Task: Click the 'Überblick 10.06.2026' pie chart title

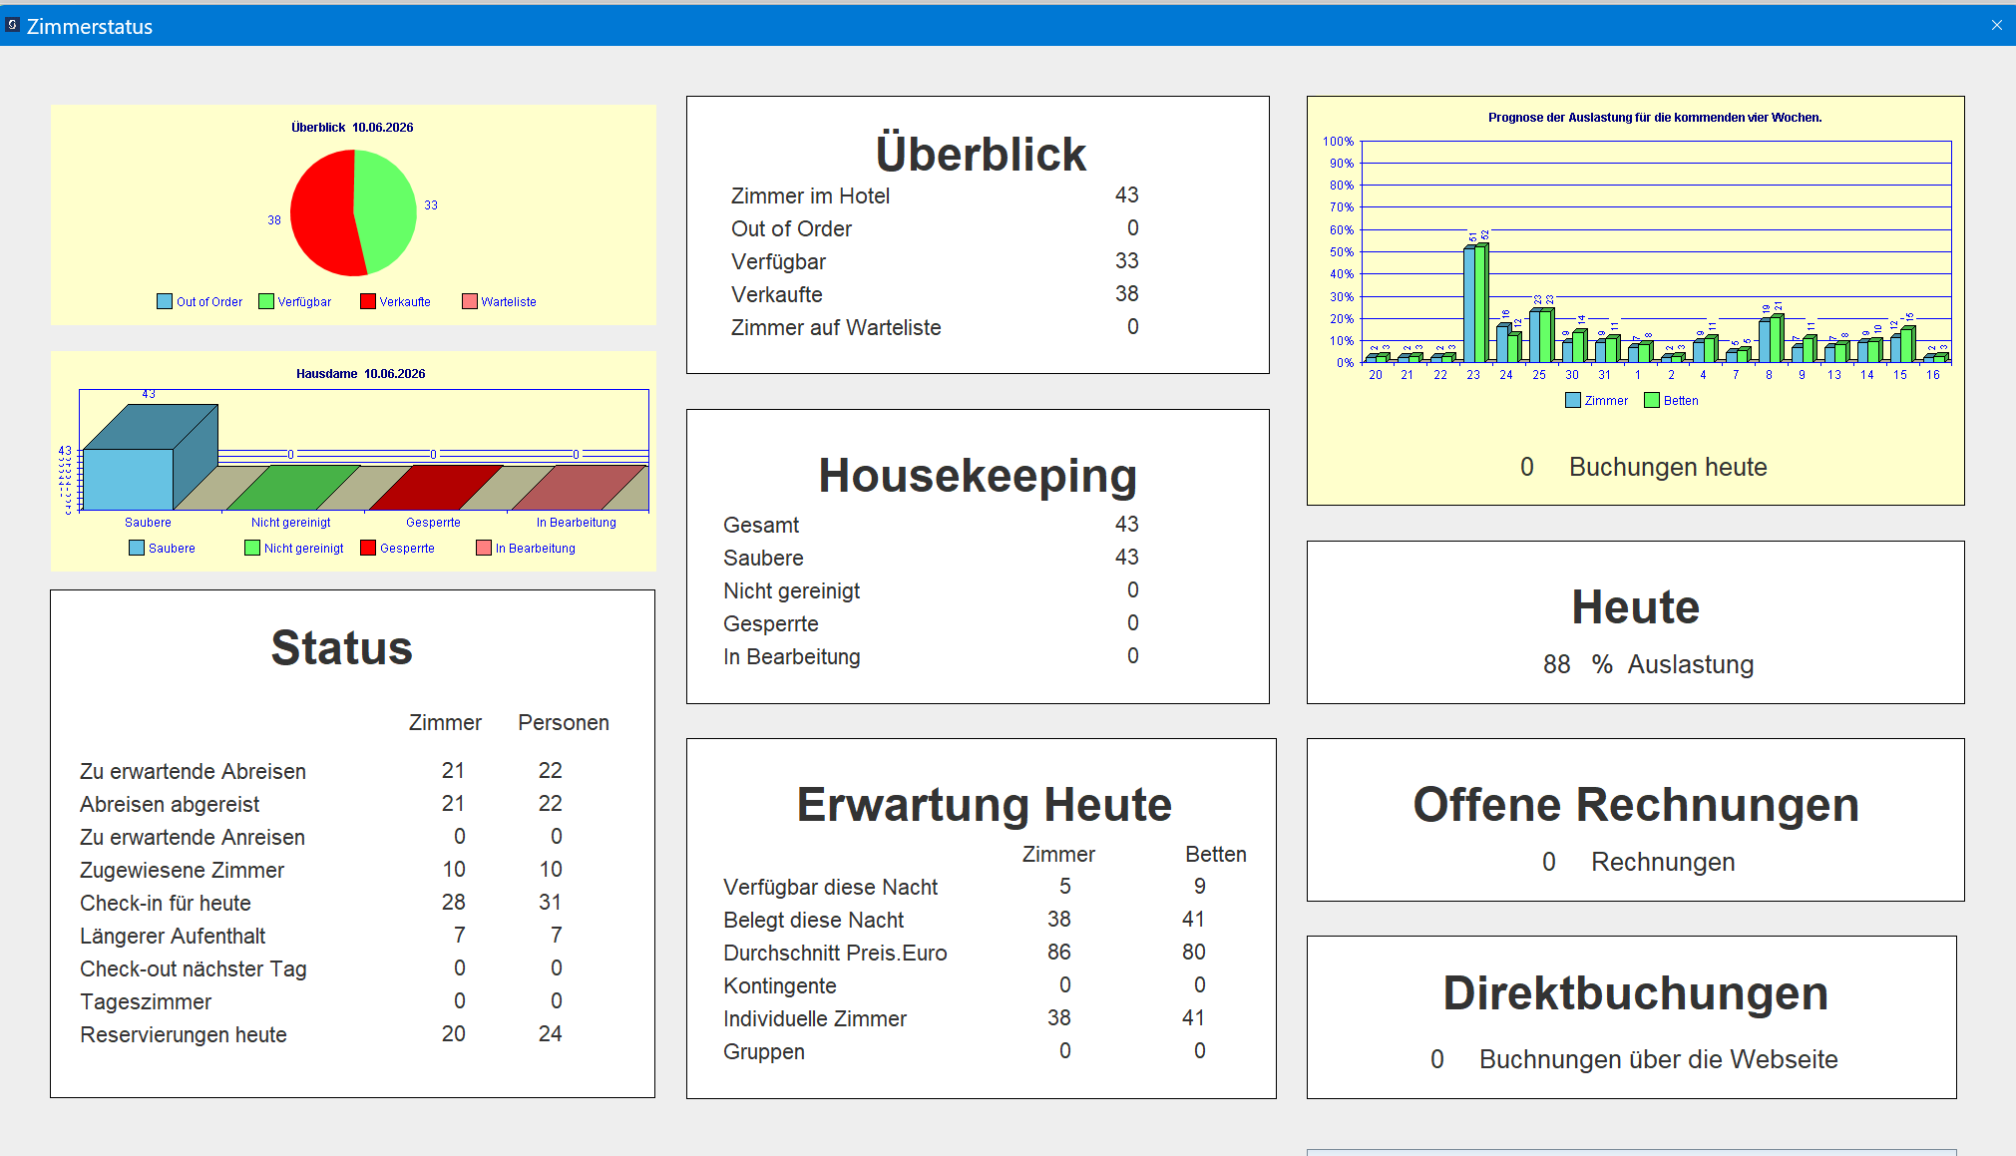Action: click(x=352, y=128)
